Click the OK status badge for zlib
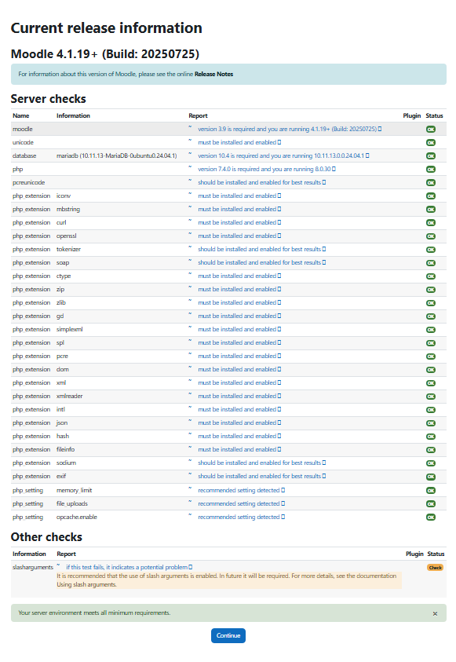 point(431,303)
